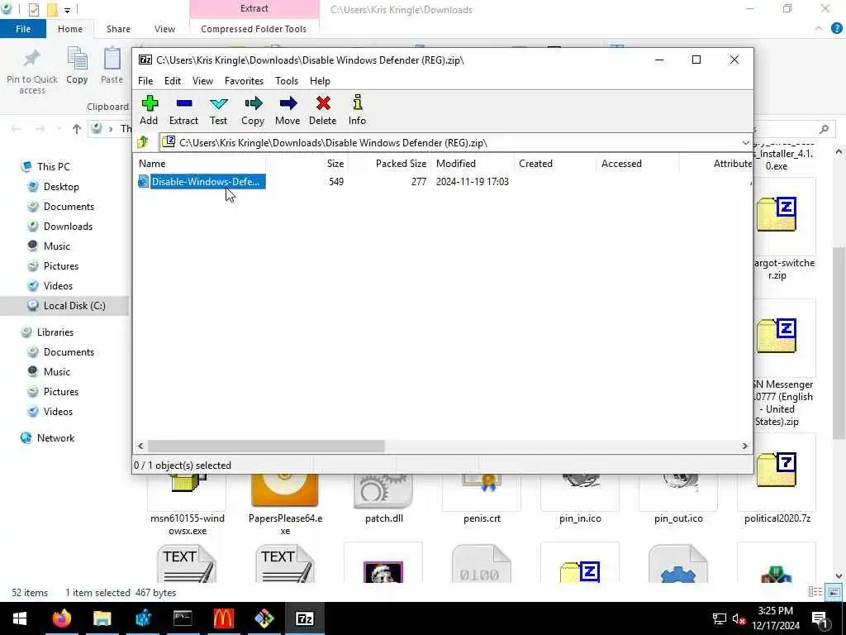Click the Explorer ribbon Paste icon
The height and width of the screenshot is (635, 846).
pyautogui.click(x=112, y=66)
